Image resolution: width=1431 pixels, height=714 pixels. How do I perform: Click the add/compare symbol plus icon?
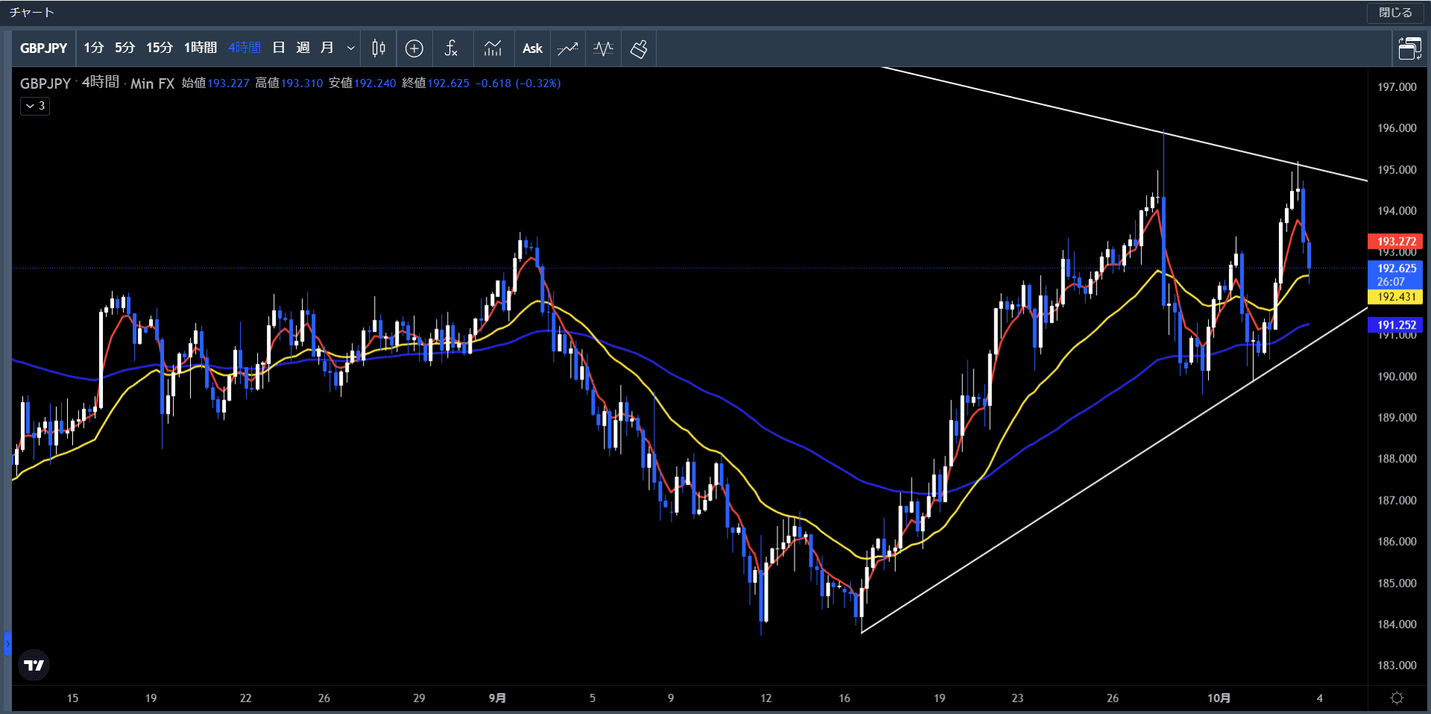414,48
